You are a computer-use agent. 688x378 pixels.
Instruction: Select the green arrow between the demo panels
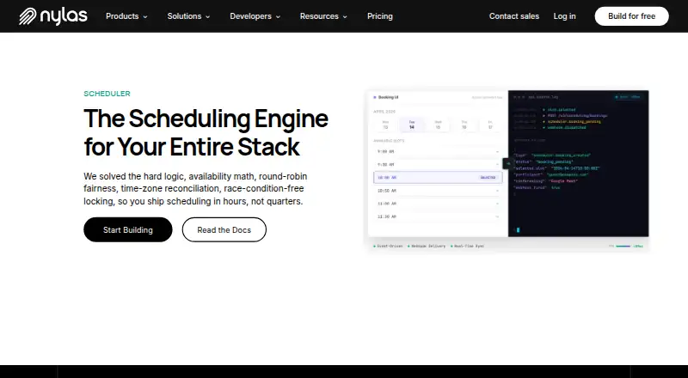508,163
